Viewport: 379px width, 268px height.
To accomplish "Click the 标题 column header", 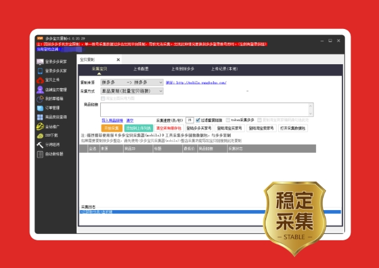I will 168,149.
